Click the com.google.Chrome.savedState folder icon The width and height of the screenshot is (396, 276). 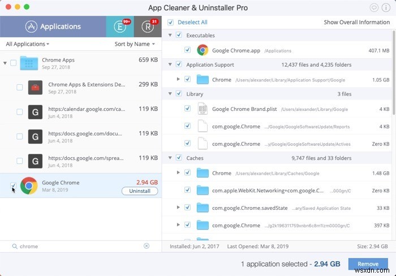pos(203,208)
